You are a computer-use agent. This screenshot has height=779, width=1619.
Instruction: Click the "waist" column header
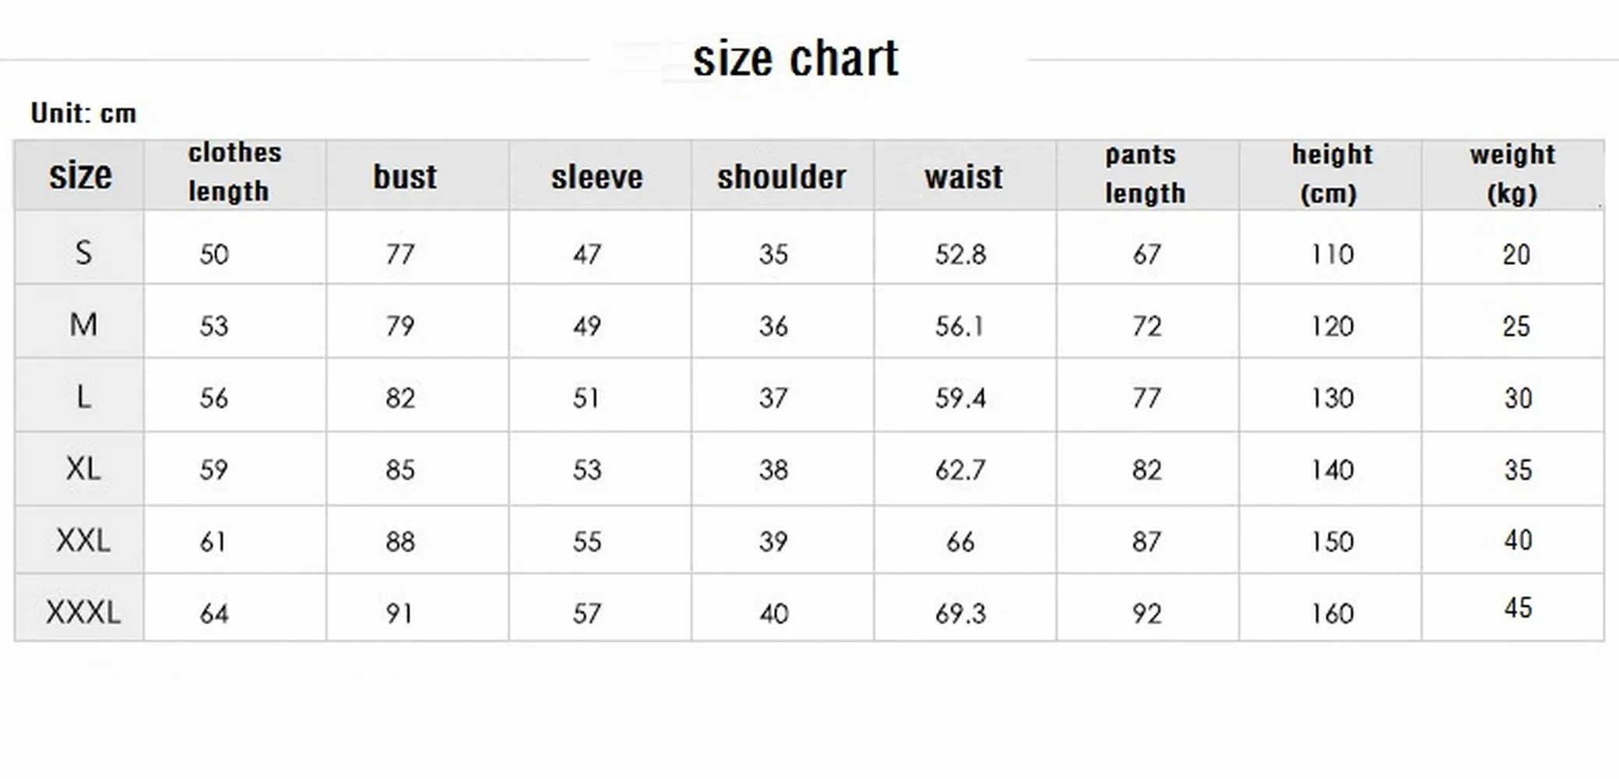[964, 177]
